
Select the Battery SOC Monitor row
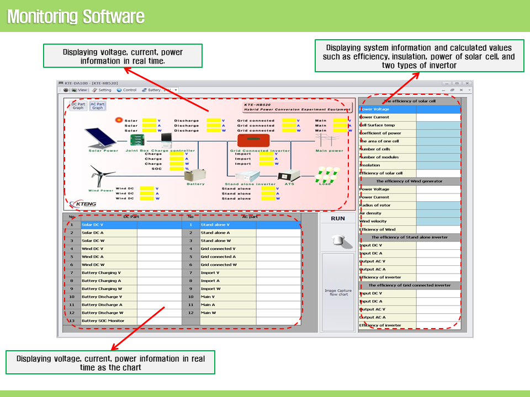point(103,320)
